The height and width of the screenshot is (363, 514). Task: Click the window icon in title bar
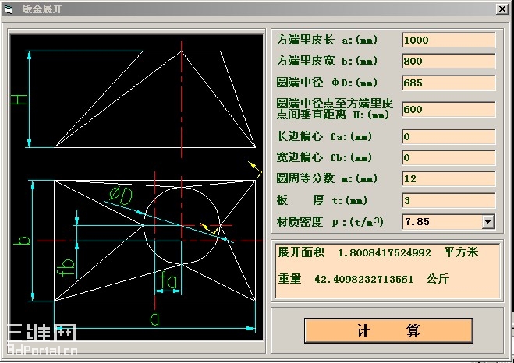point(9,9)
